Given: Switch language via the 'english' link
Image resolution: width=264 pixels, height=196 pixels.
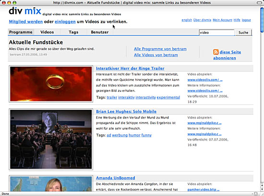Looking at the screenshot, I should tap(187, 20).
